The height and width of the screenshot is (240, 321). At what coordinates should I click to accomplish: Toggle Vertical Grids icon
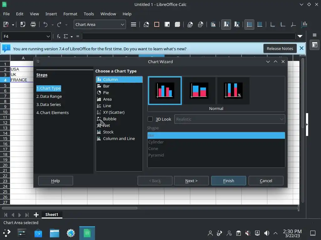260,24
